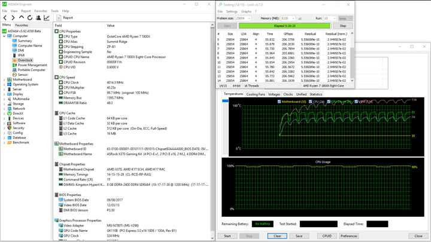This screenshot has height=242, width=431.
Task: Click the Benchmark category icon
Action: click(10, 143)
